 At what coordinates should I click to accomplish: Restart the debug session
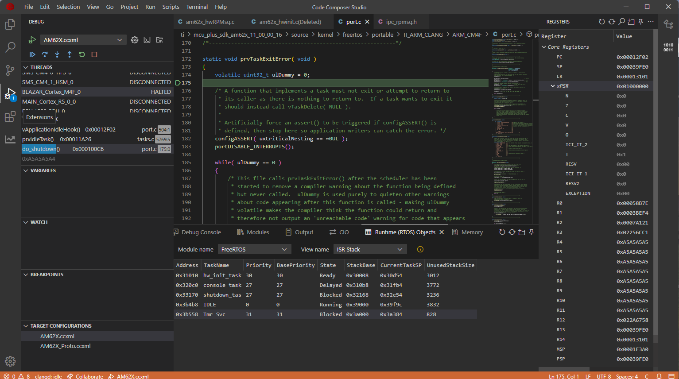[x=82, y=54]
